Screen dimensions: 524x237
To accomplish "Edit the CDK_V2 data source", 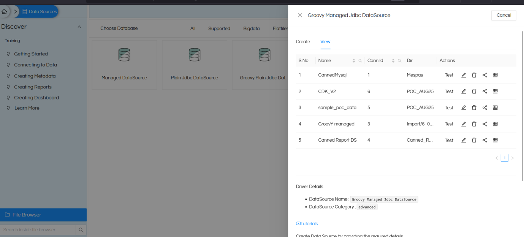I will click(x=464, y=92).
